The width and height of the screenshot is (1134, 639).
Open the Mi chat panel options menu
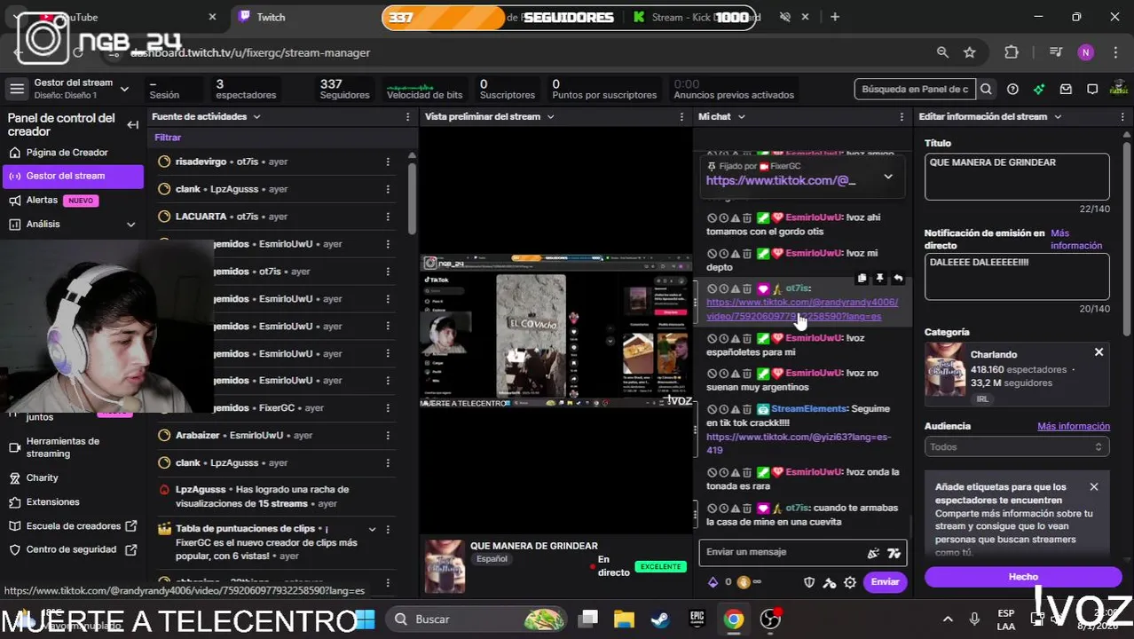pyautogui.click(x=902, y=116)
